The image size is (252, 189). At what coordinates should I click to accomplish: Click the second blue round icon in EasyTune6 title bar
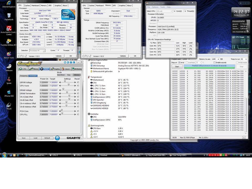pos(68,62)
